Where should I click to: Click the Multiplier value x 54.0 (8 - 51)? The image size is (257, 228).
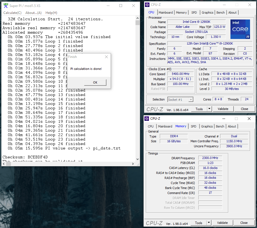point(180,79)
